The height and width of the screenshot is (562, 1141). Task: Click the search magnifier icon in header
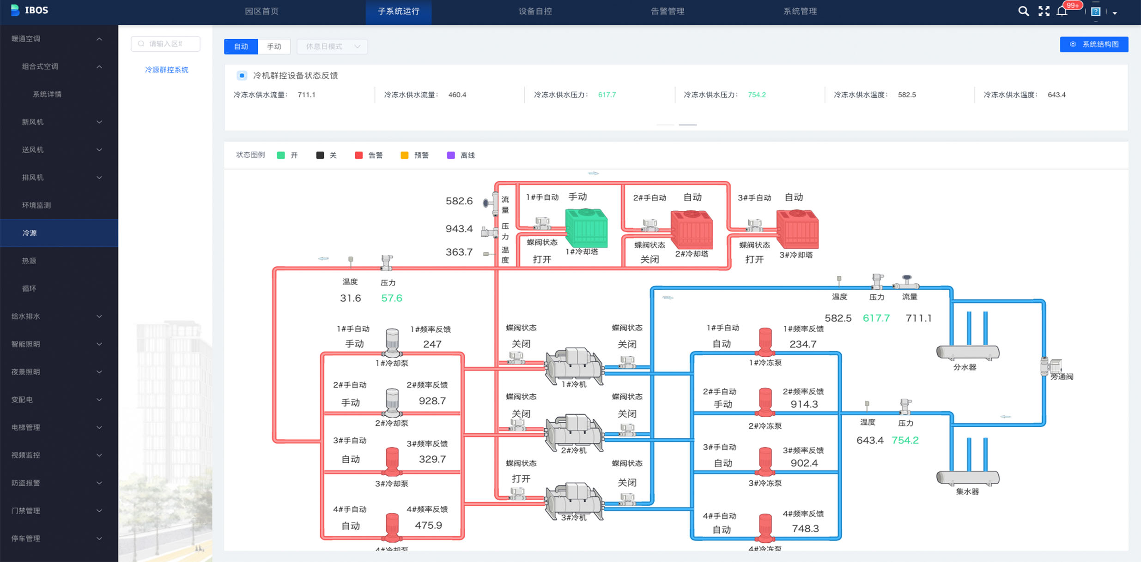pyautogui.click(x=1023, y=11)
